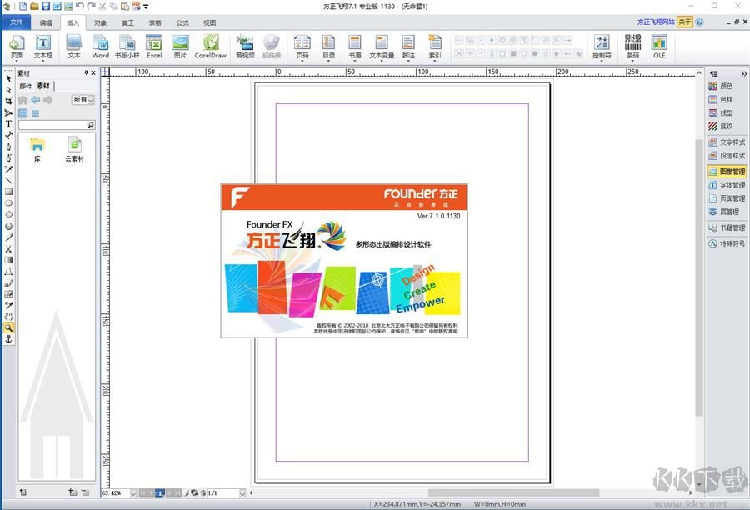This screenshot has height=510, width=750.
Task: Insert a Word document via Word icon
Action: (x=101, y=47)
